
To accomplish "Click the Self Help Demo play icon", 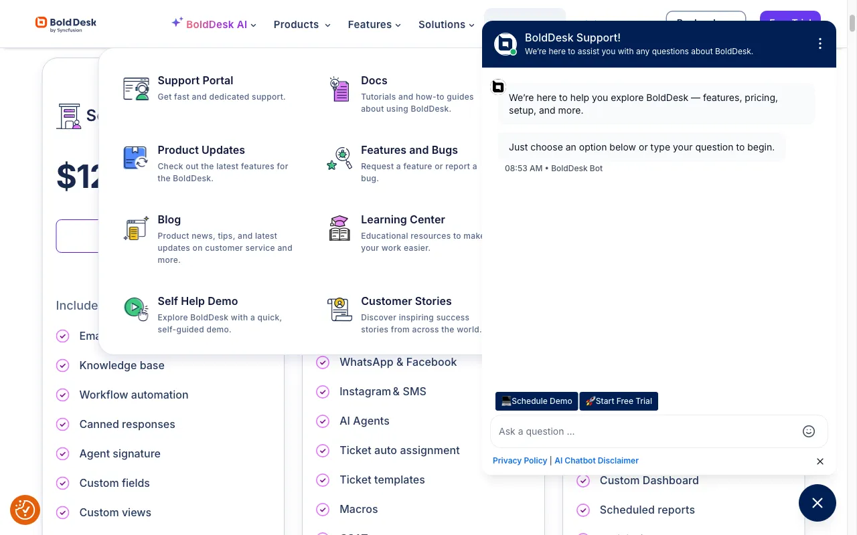I will (137, 309).
